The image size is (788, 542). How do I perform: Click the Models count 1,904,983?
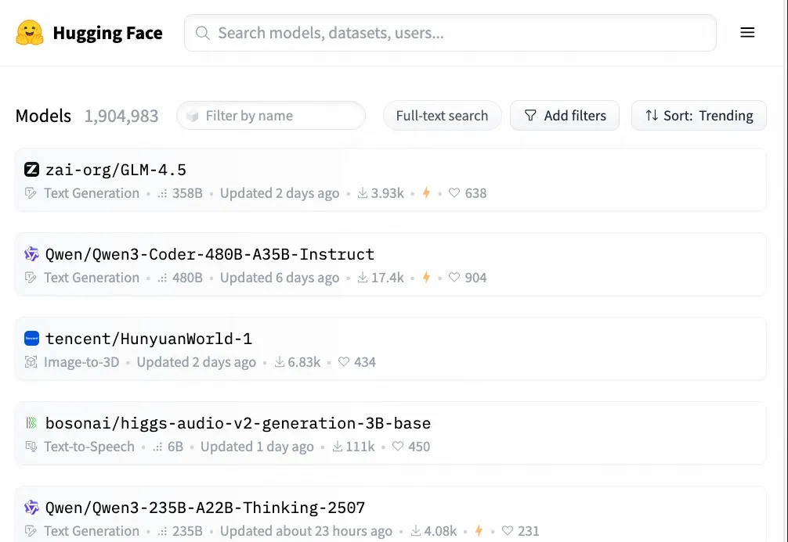(x=121, y=116)
